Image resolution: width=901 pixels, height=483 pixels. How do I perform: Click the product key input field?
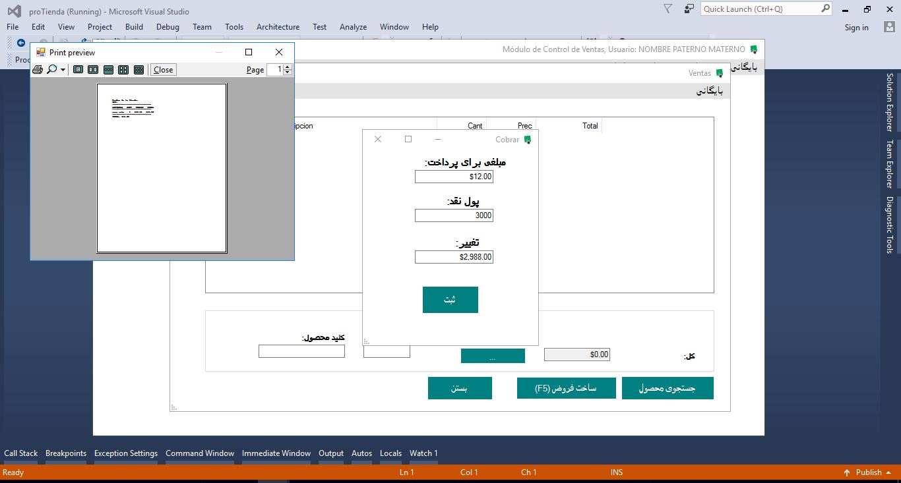coord(301,352)
